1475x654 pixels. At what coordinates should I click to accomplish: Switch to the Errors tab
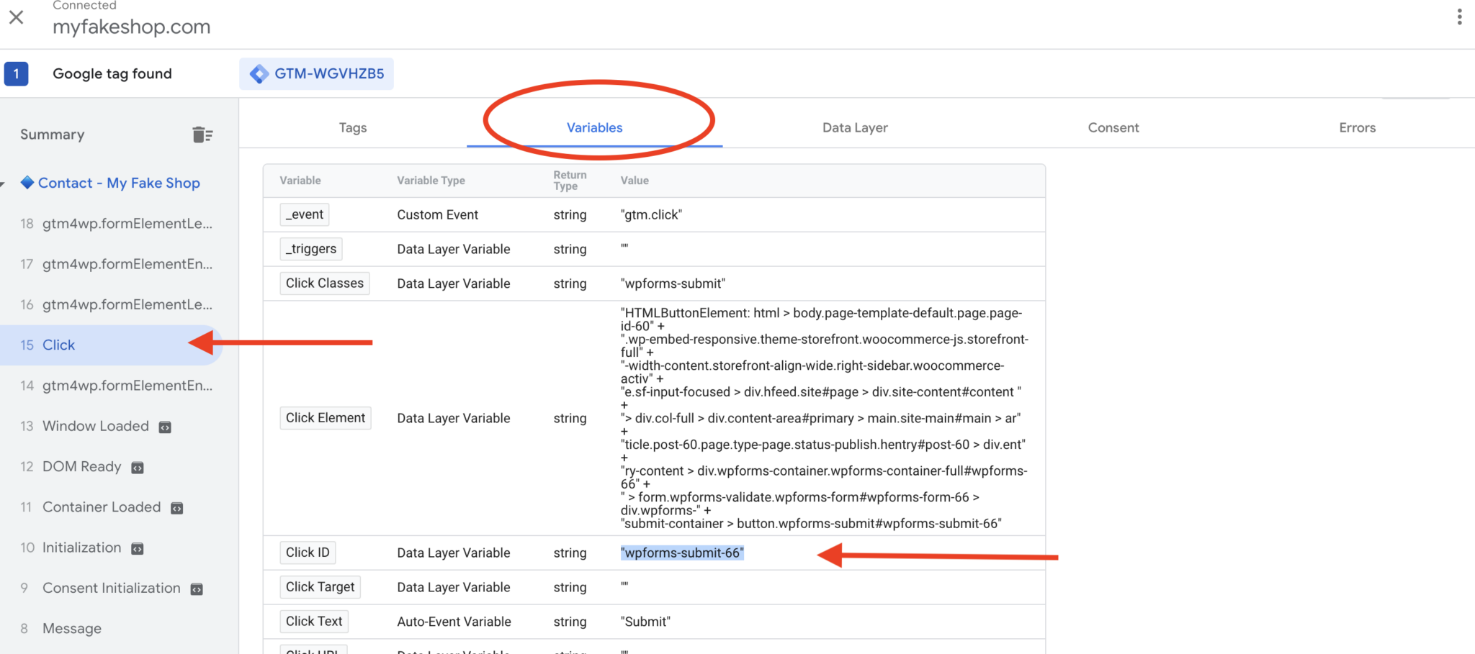pos(1357,127)
